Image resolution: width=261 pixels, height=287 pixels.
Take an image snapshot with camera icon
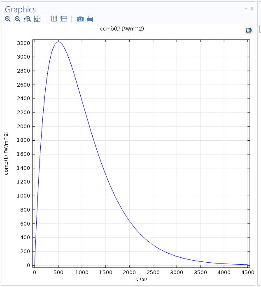(x=80, y=19)
